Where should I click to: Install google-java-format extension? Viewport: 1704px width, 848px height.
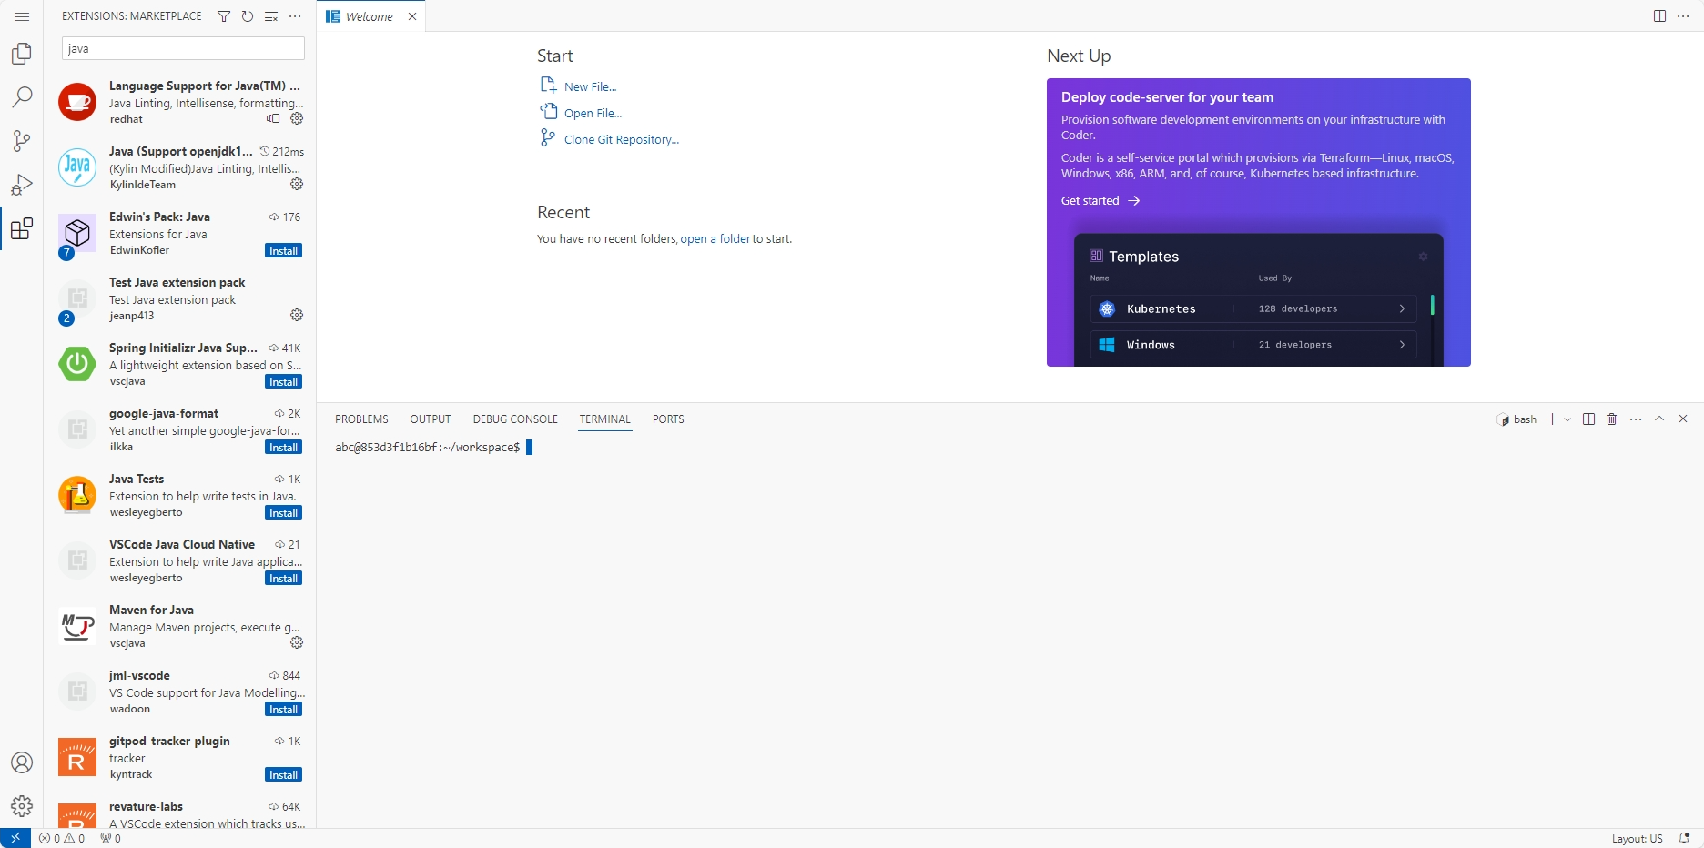tap(284, 447)
